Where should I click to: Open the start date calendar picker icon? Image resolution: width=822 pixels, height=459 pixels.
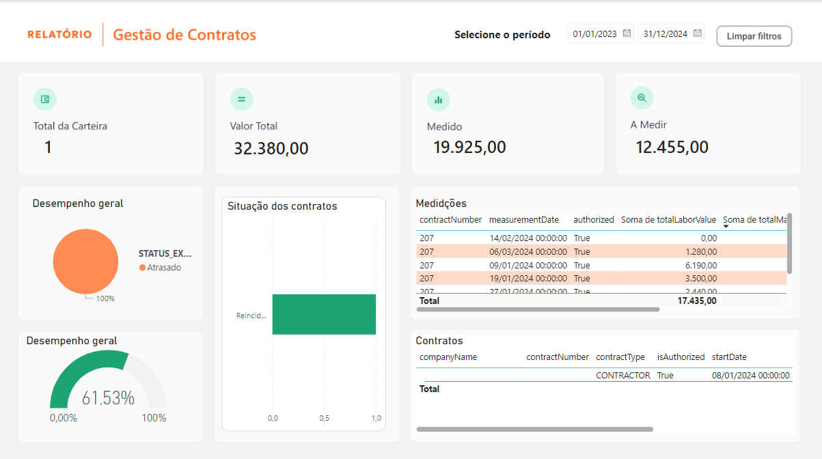coord(627,33)
